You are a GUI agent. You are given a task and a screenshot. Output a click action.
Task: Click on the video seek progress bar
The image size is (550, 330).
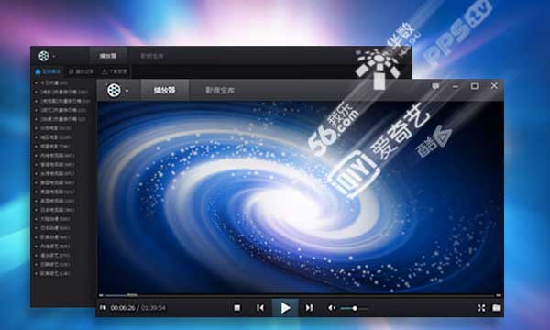click(300, 295)
